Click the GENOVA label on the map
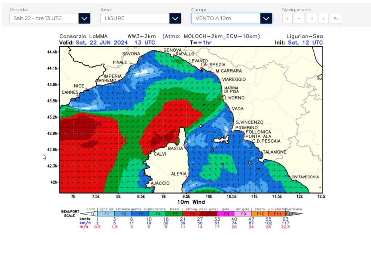 pos(172,50)
